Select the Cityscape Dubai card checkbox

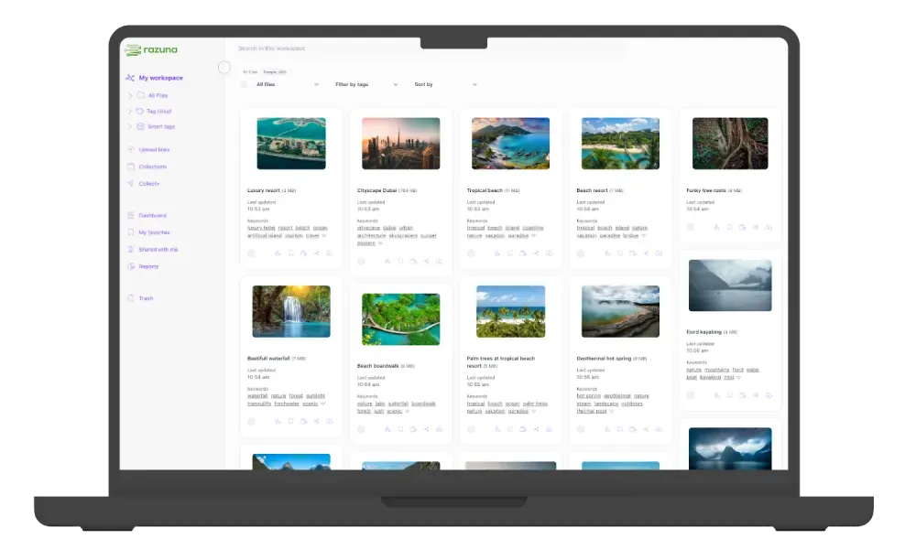(361, 261)
